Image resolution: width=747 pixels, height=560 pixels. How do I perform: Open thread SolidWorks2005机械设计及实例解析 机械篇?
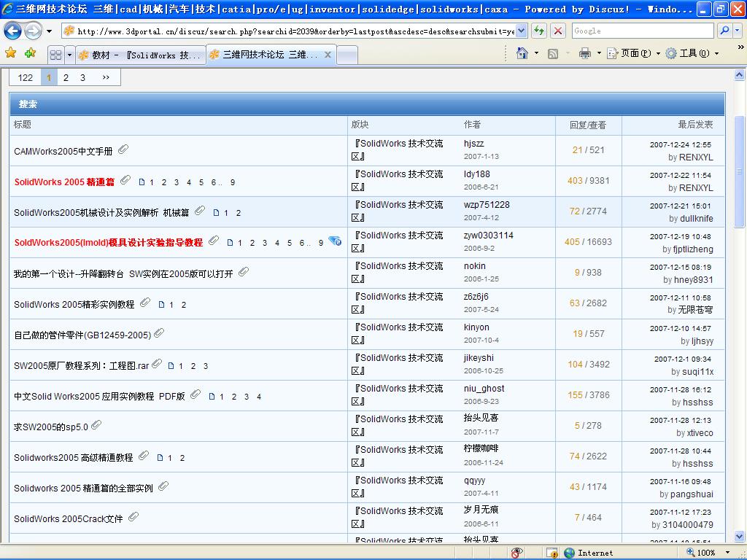coord(101,213)
